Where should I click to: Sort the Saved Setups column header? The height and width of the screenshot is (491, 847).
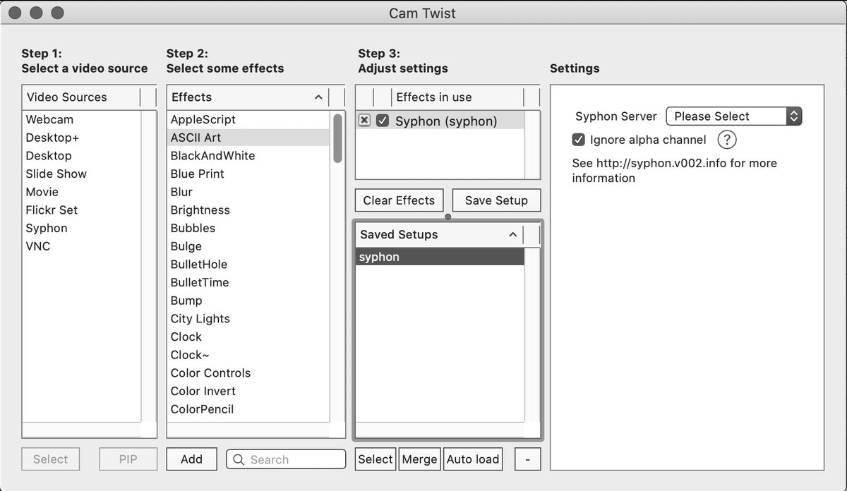coord(439,235)
